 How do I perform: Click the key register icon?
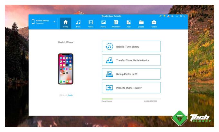[x=160, y=16]
